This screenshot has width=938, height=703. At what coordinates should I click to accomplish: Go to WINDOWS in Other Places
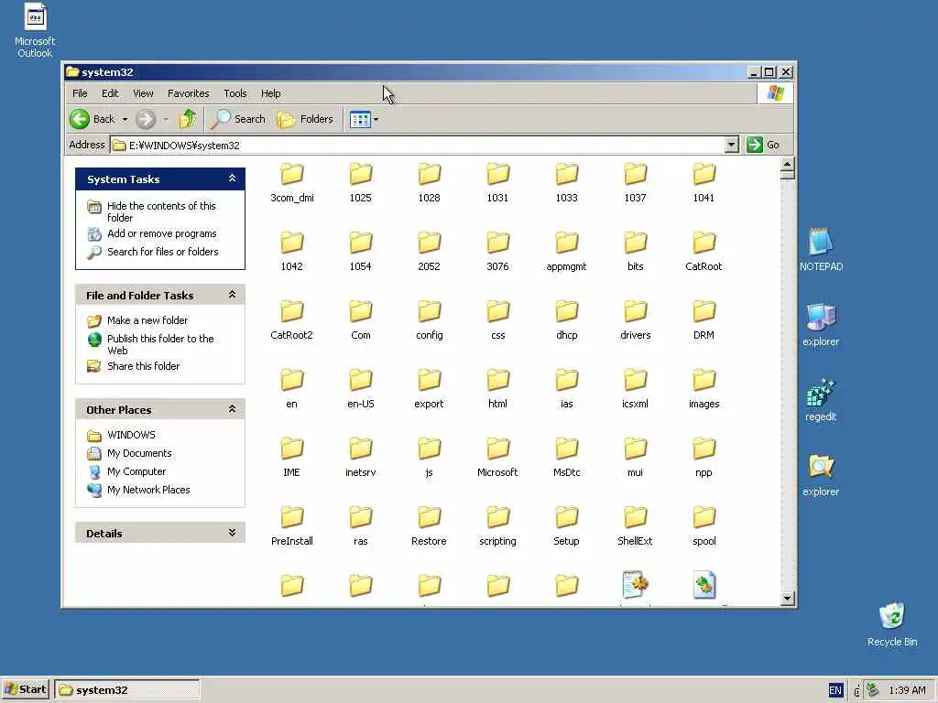click(131, 435)
